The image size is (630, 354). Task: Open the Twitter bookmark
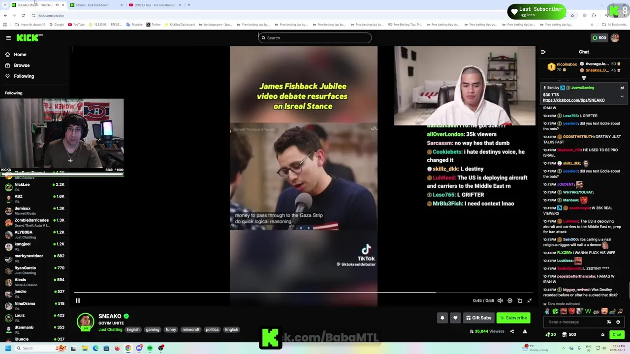(x=153, y=25)
